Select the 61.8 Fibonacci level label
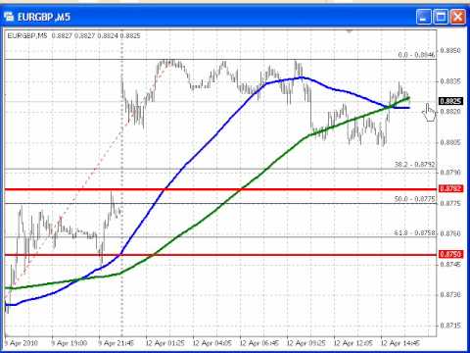This screenshot has width=470, height=353. pyautogui.click(x=414, y=232)
